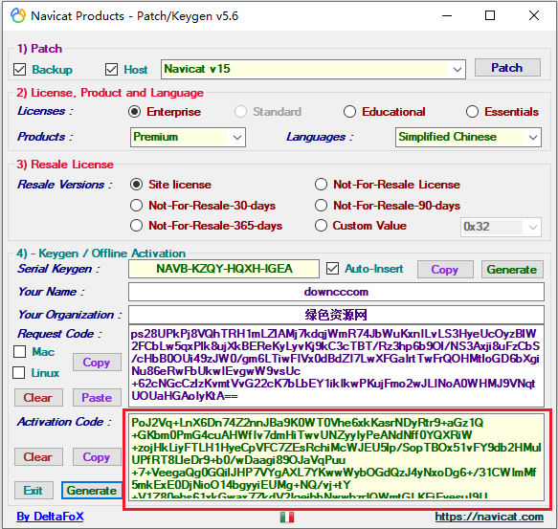Paste the request code
Screen dimensions: 558x529
[97, 397]
